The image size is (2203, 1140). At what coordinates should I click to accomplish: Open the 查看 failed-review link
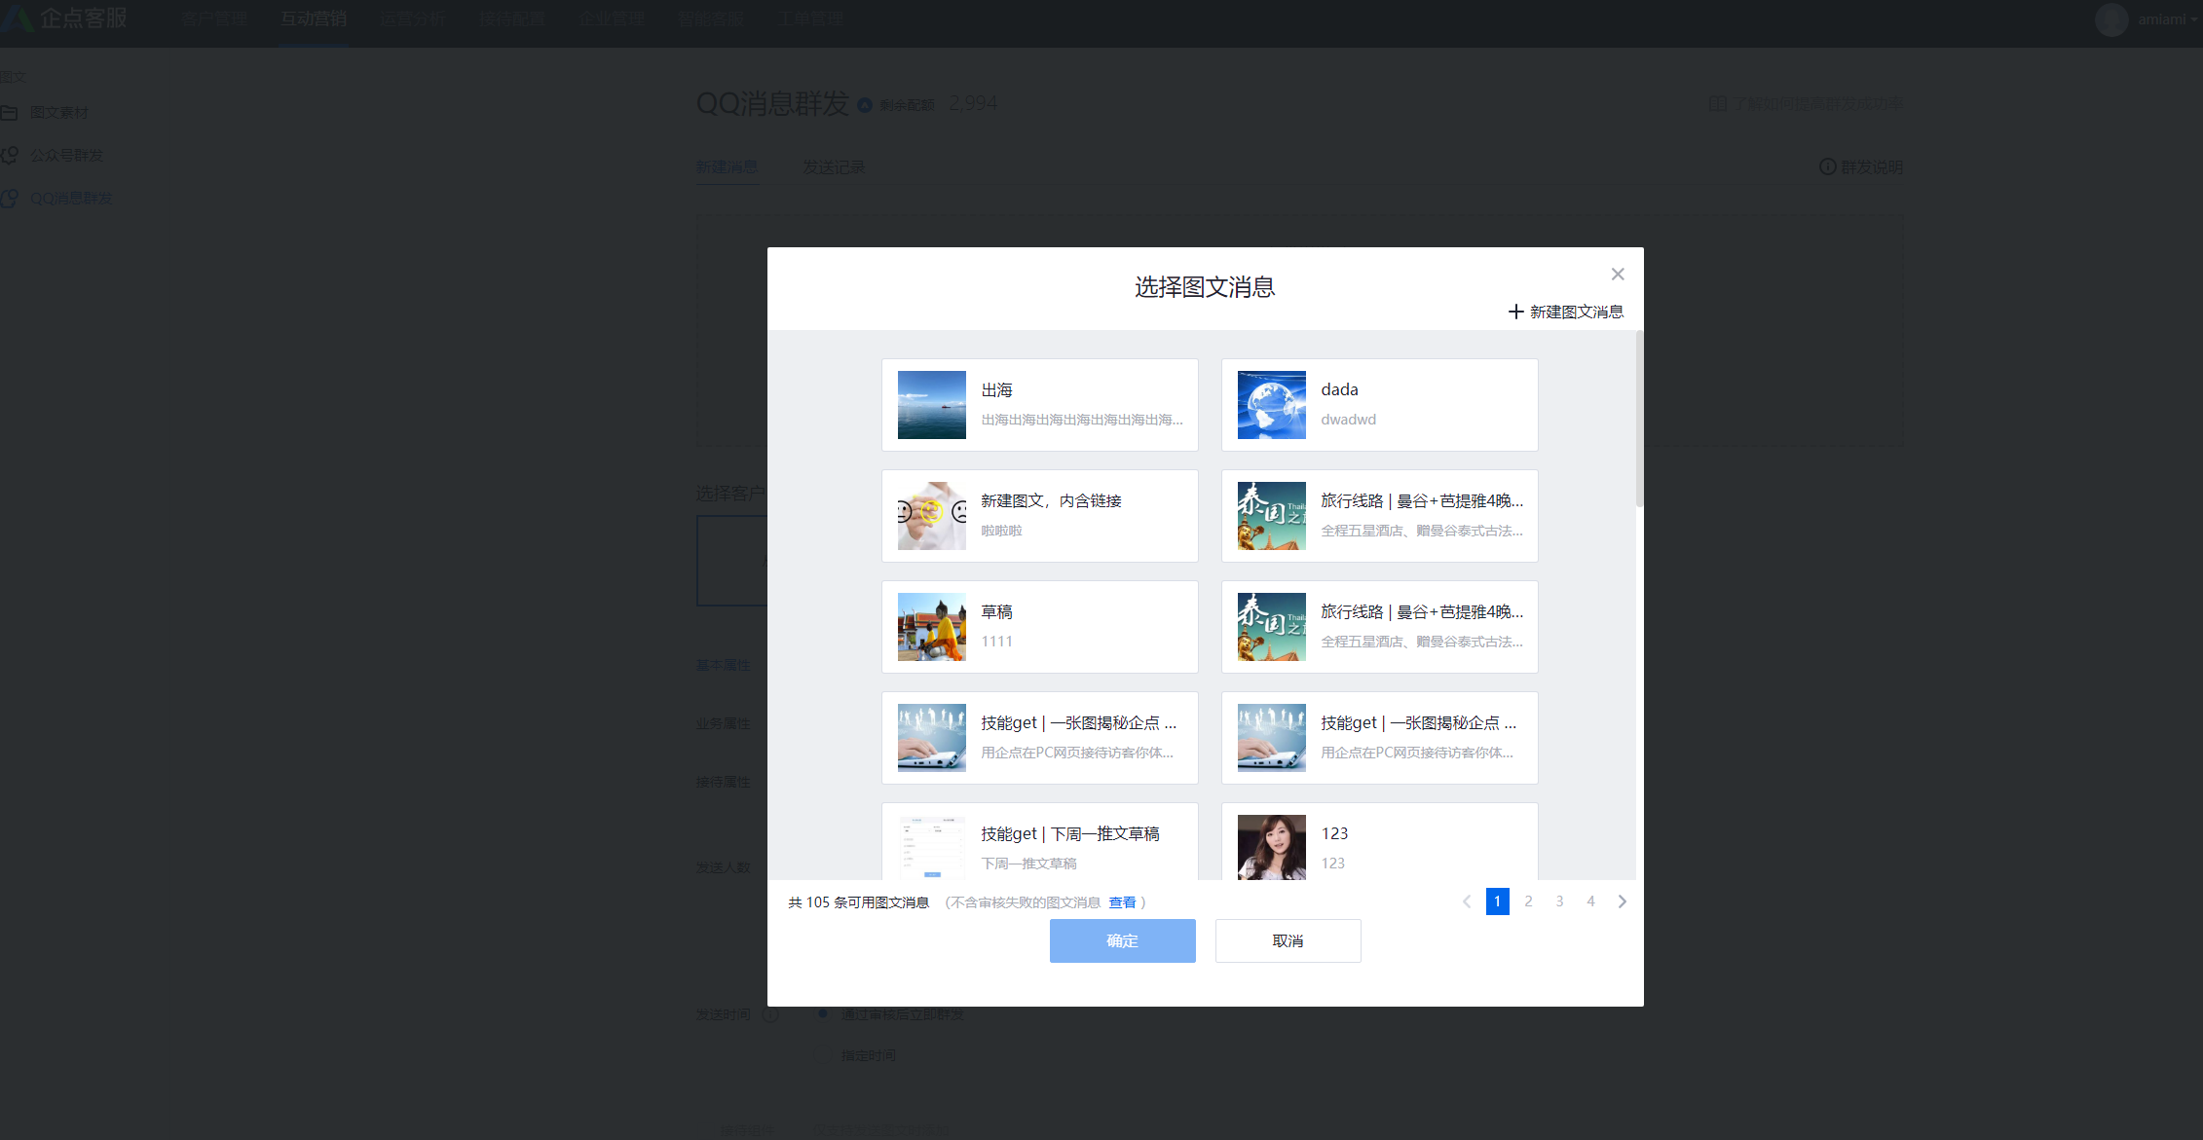pyautogui.click(x=1122, y=902)
